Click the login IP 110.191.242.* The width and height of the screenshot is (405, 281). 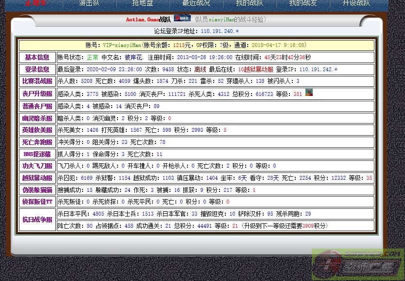click(x=319, y=69)
